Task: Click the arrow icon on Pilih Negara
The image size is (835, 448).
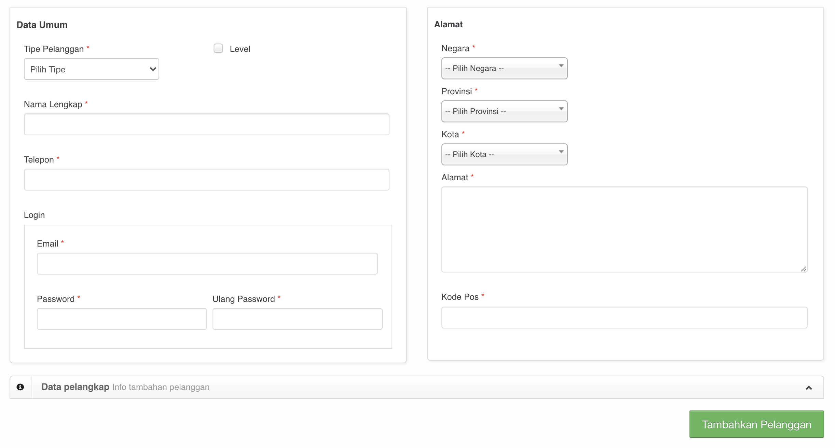Action: tap(561, 66)
